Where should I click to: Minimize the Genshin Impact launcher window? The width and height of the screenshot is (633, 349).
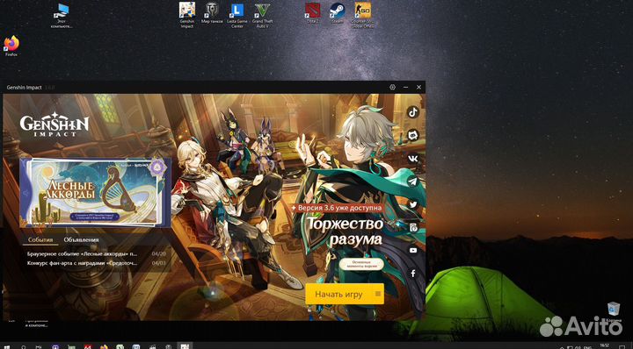pyautogui.click(x=405, y=87)
